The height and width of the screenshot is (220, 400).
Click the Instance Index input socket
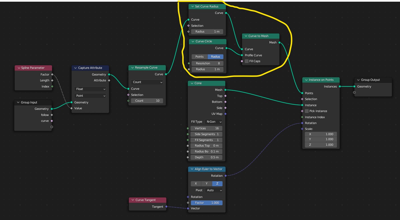tap(302, 117)
